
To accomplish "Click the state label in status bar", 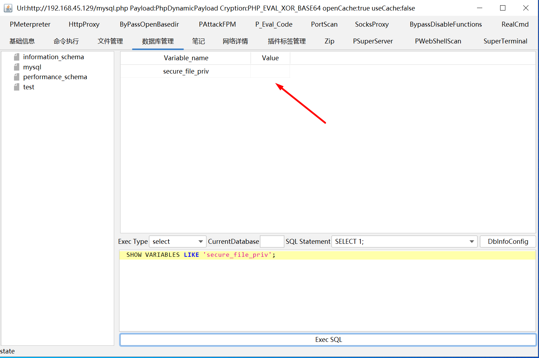I will click(7, 351).
